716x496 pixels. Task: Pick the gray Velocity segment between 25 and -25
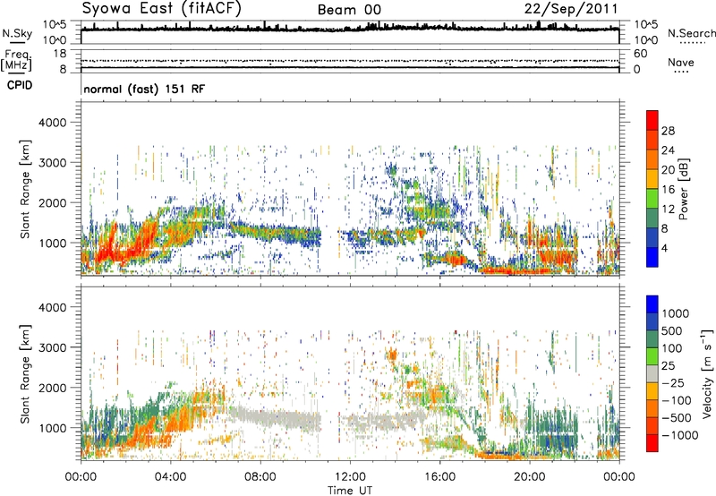click(x=652, y=373)
